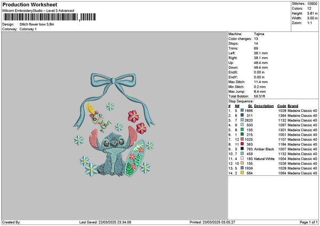Select the 'Down:' measurement label
The image size is (320, 226).
coord(233,68)
